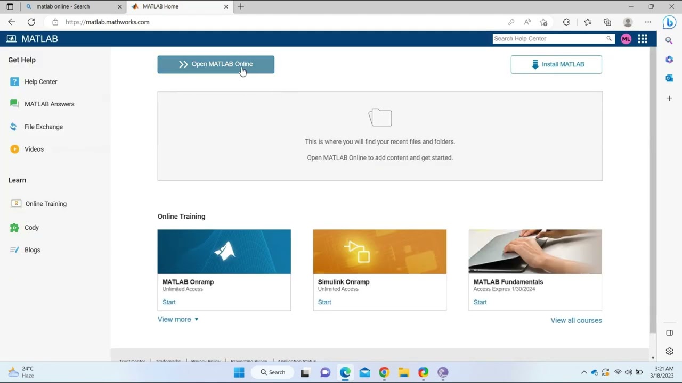
Task: Click the Cody icon
Action: pyautogui.click(x=14, y=228)
